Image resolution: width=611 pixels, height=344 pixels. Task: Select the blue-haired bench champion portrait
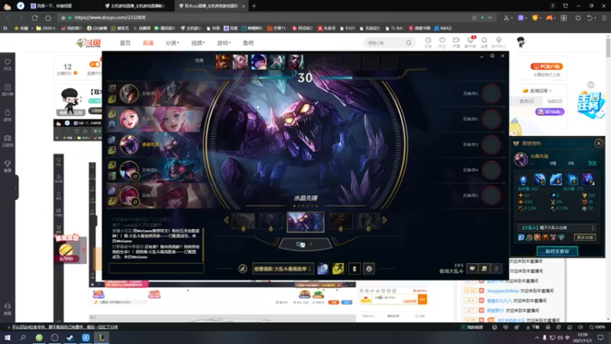click(259, 62)
